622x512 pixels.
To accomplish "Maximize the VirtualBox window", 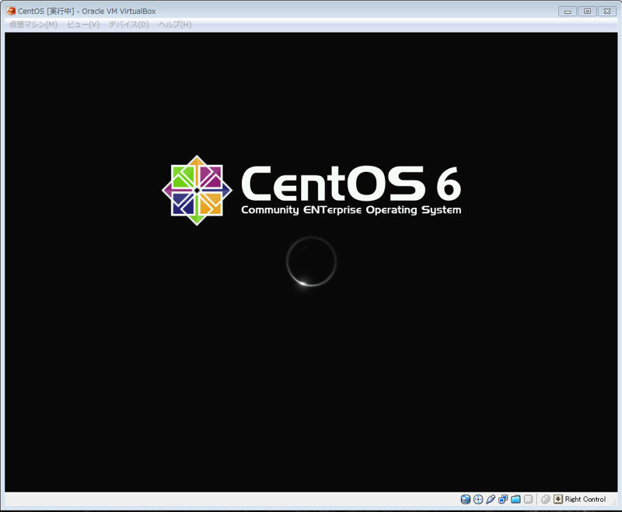I will coord(588,12).
